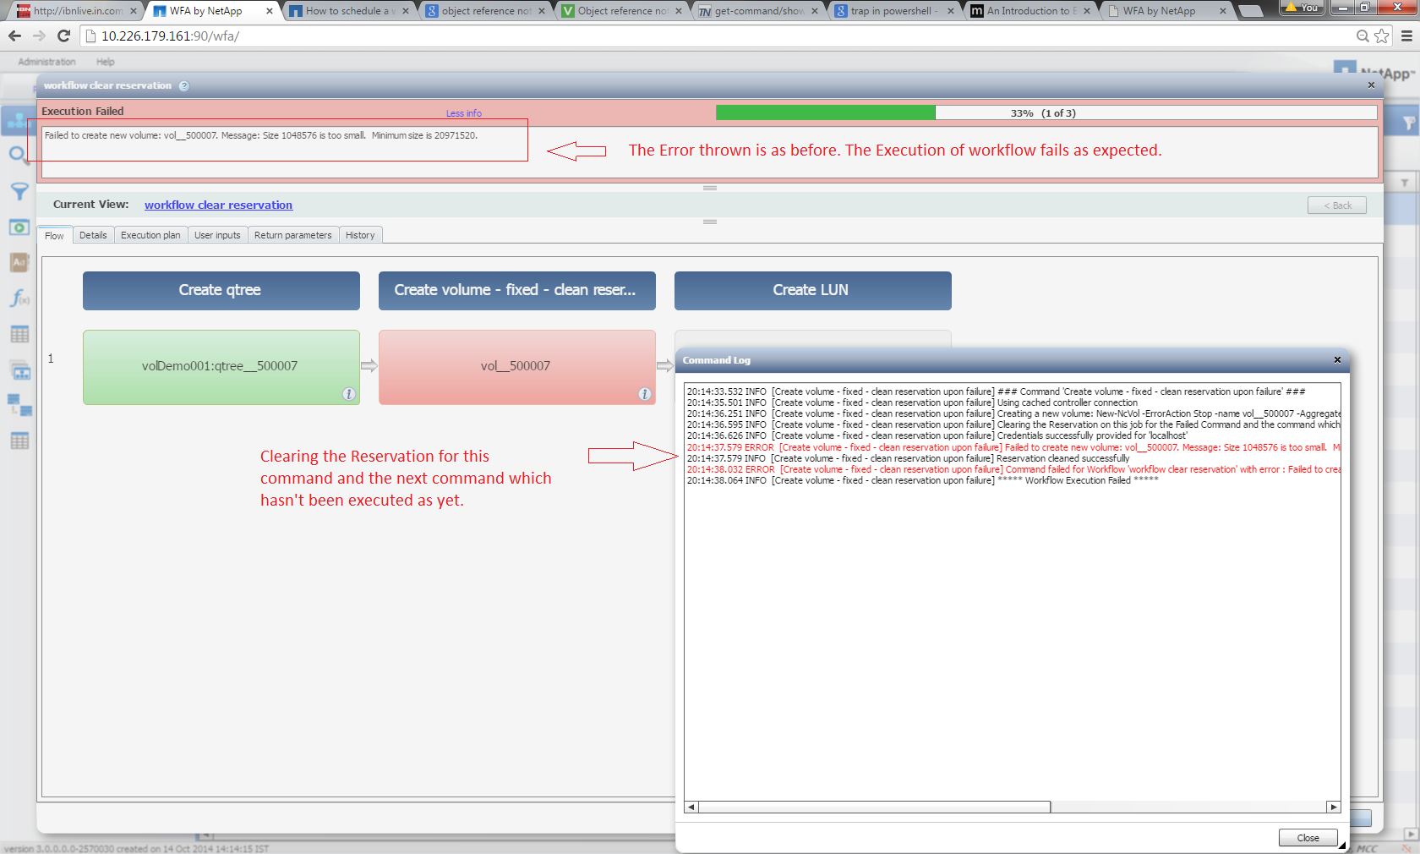Screen dimensions: 1420x854
Task: Close the Command Log popup with X
Action: 1337,360
